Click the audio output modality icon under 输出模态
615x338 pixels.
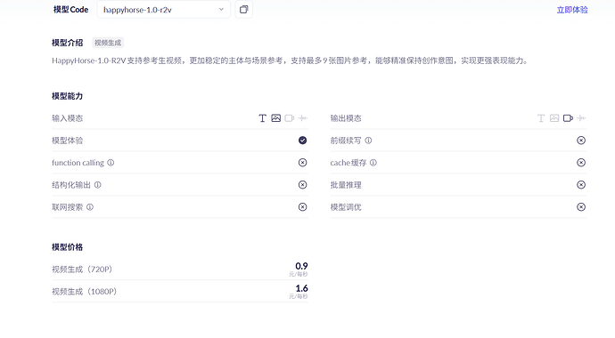[581, 118]
